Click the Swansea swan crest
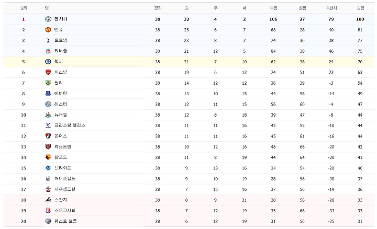Viewport: 377px width, 229px height. tap(48, 200)
